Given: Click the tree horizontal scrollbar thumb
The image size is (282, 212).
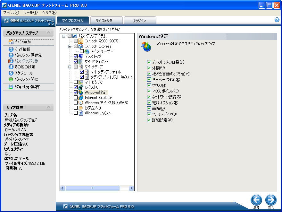Looking at the screenshot, I should (93, 188).
